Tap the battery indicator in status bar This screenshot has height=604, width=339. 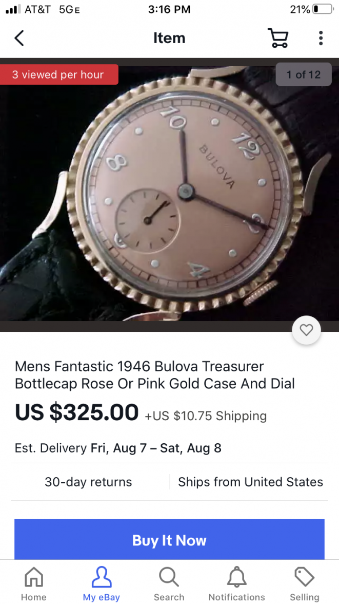[x=323, y=9]
